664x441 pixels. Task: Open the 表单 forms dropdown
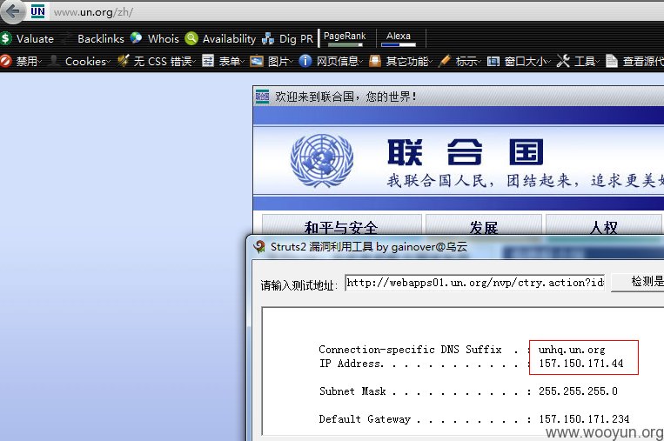click(231, 62)
